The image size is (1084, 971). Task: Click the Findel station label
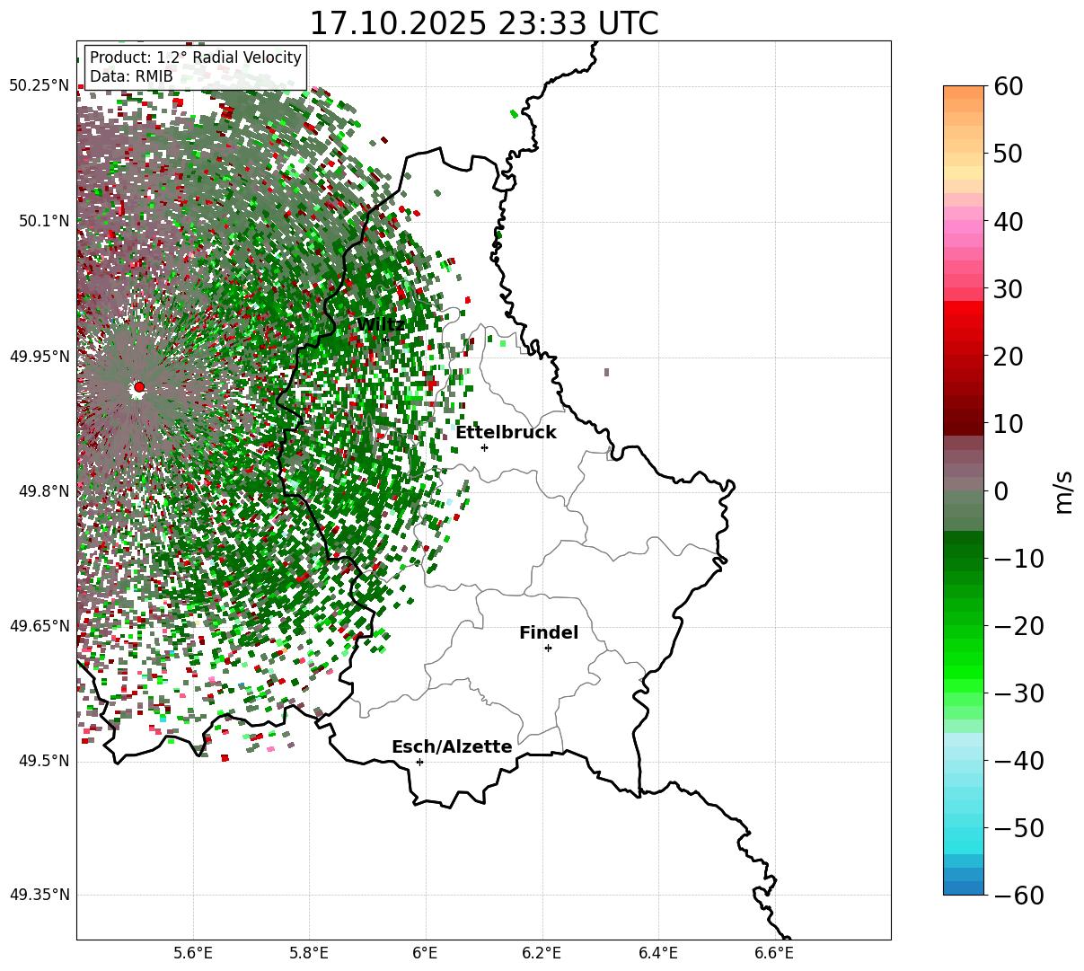549,633
